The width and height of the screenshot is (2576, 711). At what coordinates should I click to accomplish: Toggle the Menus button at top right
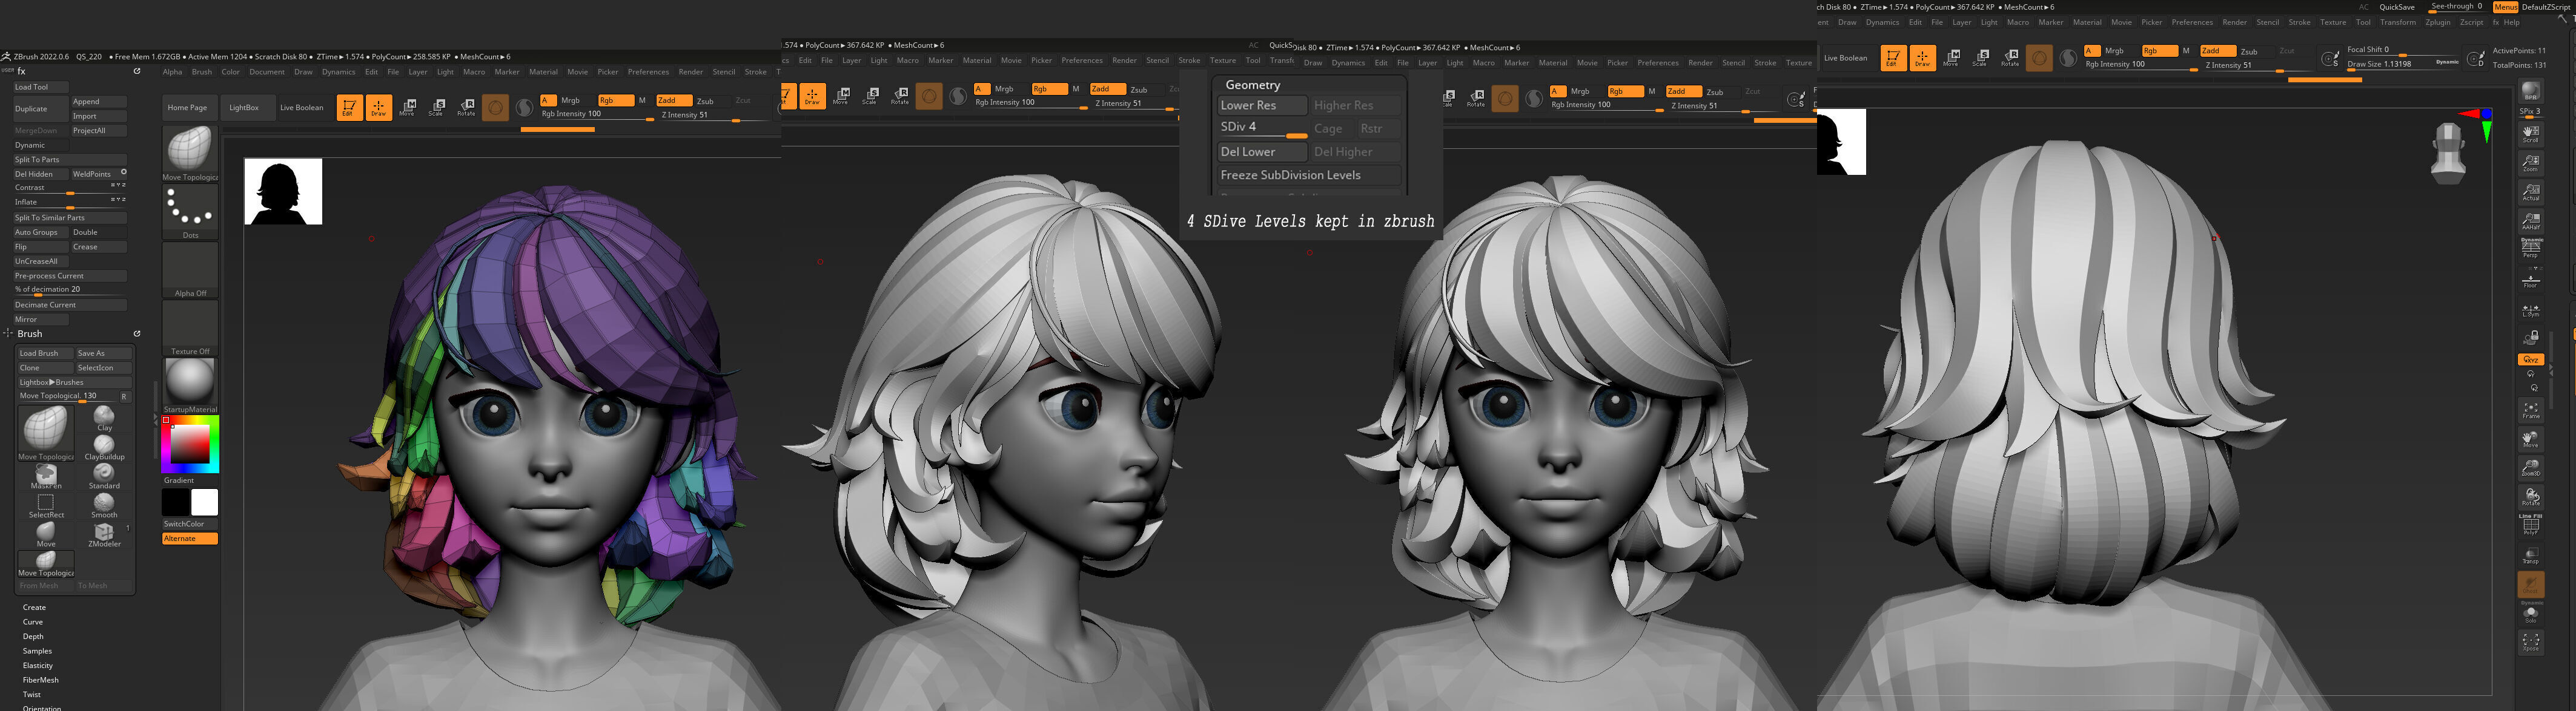pos(2505,7)
